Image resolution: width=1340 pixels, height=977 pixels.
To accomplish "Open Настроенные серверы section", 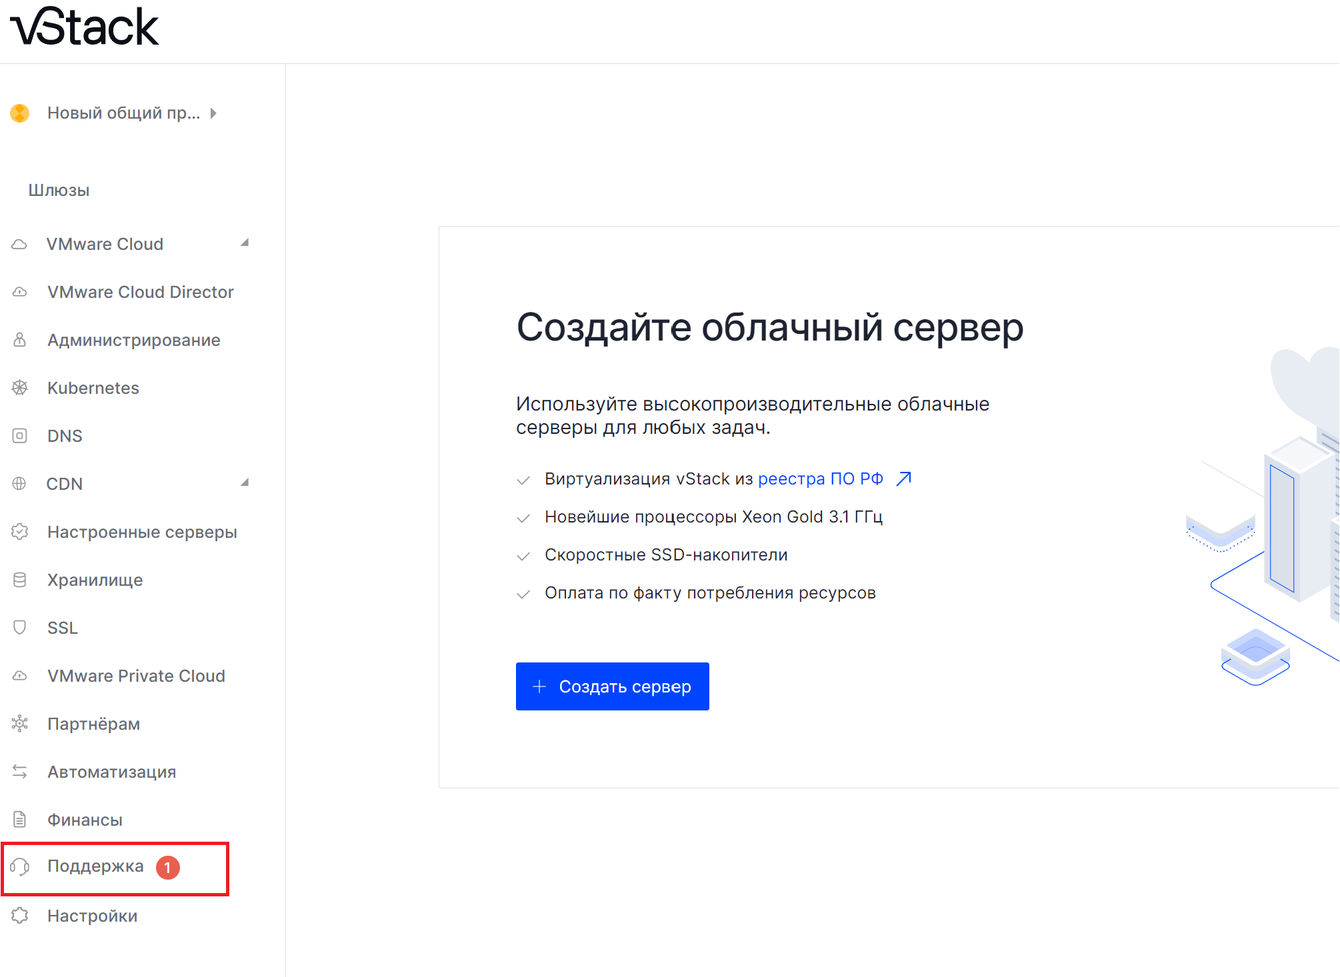I will point(142,532).
